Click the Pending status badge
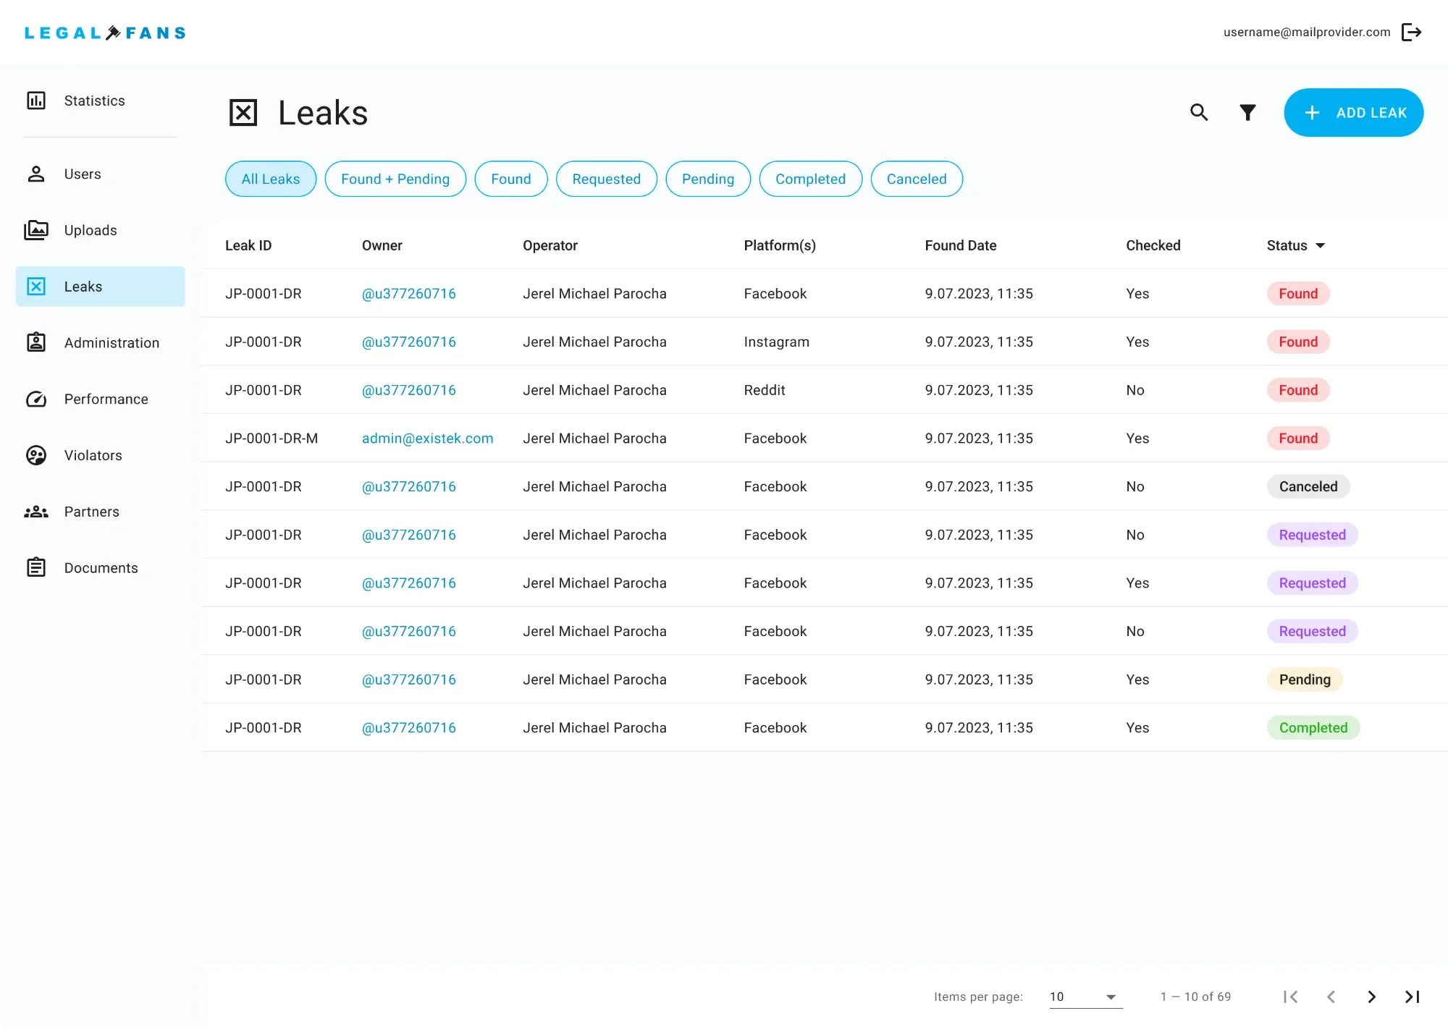Screen dimensions: 1448x1029 (1305, 679)
